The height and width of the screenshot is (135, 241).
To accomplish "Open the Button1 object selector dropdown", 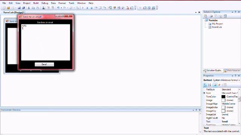I will [x=239, y=80].
